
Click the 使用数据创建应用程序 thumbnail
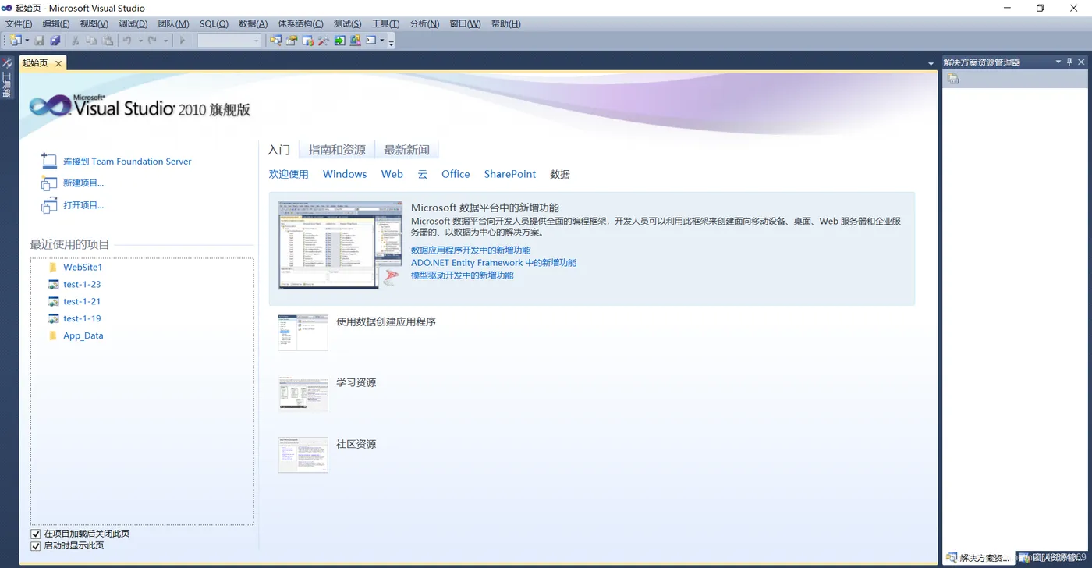pyautogui.click(x=303, y=332)
